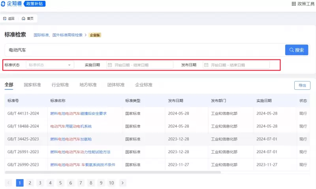This screenshot has width=316, height=189.
Task: Open 电动汽车用驱动电机系统 standard link
Action: [71, 126]
